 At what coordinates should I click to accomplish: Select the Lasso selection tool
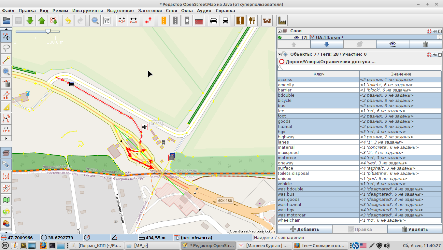(x=6, y=48)
